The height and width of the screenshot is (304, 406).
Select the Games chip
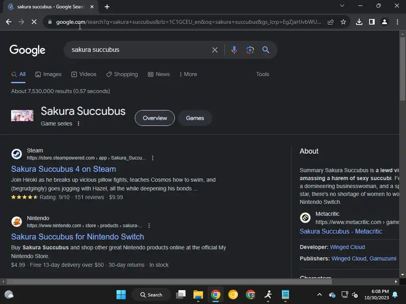pos(195,118)
